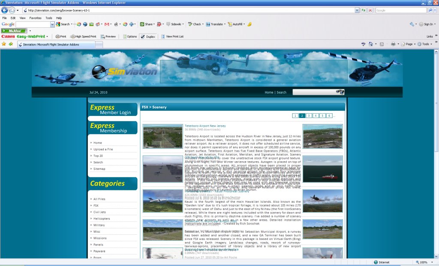Viewport: 439px width, 266px height.
Task: Open the Civil Jets category link
Action: point(99,213)
